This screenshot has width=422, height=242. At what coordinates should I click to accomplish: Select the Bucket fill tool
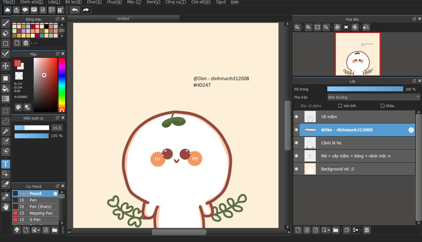click(x=6, y=88)
